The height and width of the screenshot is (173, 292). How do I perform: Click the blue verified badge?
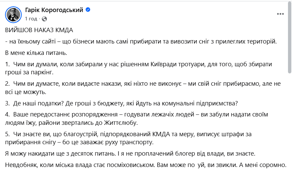pyautogui.click(x=88, y=10)
